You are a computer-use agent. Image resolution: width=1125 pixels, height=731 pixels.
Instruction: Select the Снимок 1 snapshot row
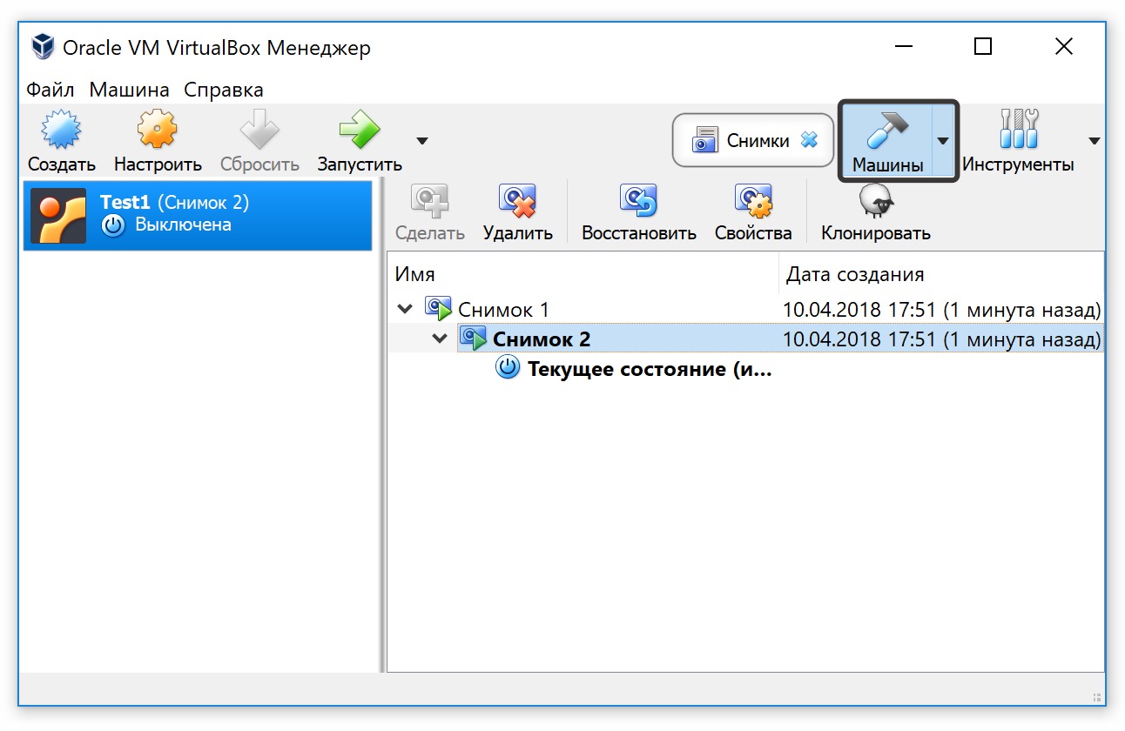point(745,309)
